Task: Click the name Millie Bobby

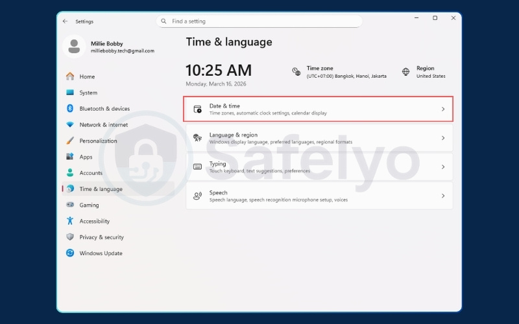Action: pos(107,43)
